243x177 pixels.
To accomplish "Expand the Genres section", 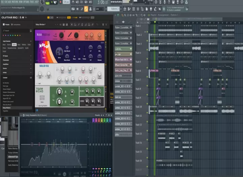I will pos(31,68).
